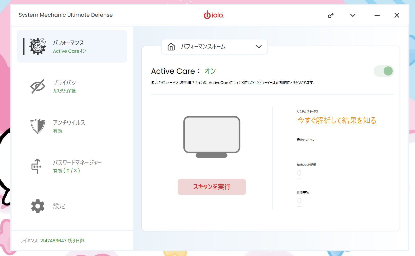Click the privacy crossed-eye icon
This screenshot has height=256, width=415.
click(x=38, y=86)
